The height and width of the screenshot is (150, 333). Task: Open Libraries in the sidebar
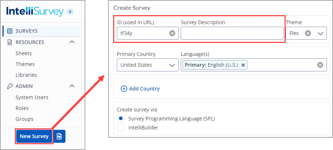26,75
